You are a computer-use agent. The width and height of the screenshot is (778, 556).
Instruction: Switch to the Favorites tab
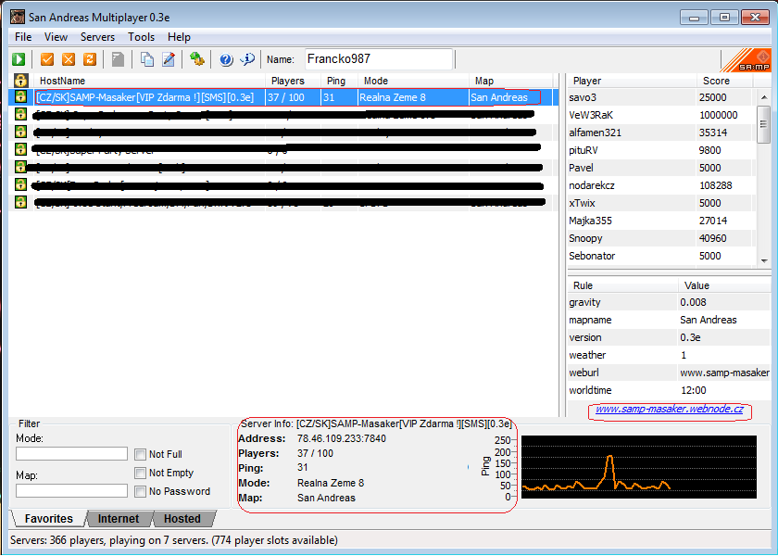(48, 519)
